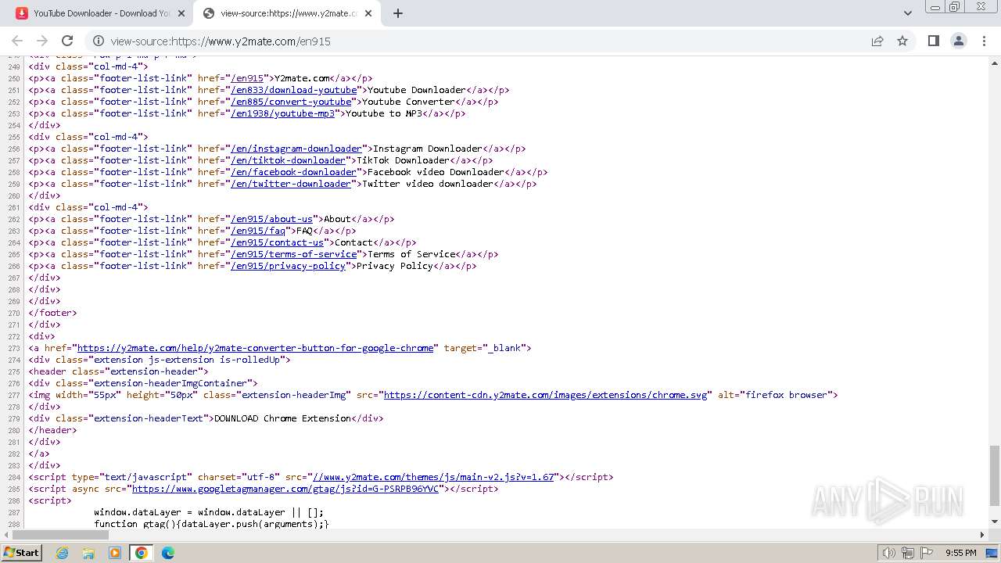Image resolution: width=1001 pixels, height=563 pixels.
Task: Open the volume tray icon
Action: click(889, 553)
